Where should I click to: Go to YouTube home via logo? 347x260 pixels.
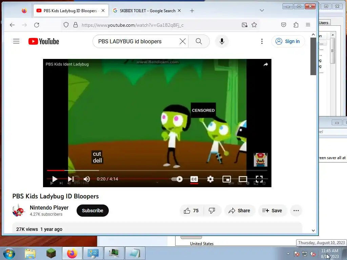click(44, 41)
